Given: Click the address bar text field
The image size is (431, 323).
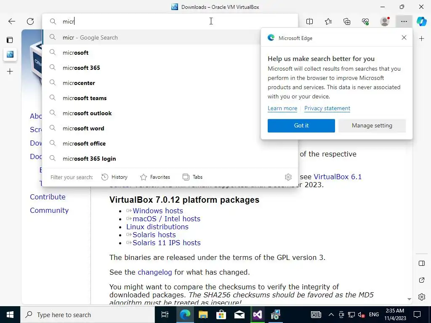Looking at the screenshot, I should click(170, 21).
